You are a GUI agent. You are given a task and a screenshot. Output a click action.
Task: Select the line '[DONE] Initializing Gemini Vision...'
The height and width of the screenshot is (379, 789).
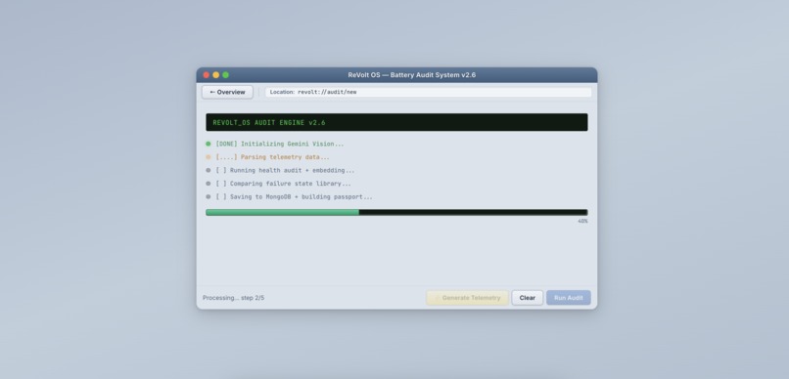pos(280,144)
